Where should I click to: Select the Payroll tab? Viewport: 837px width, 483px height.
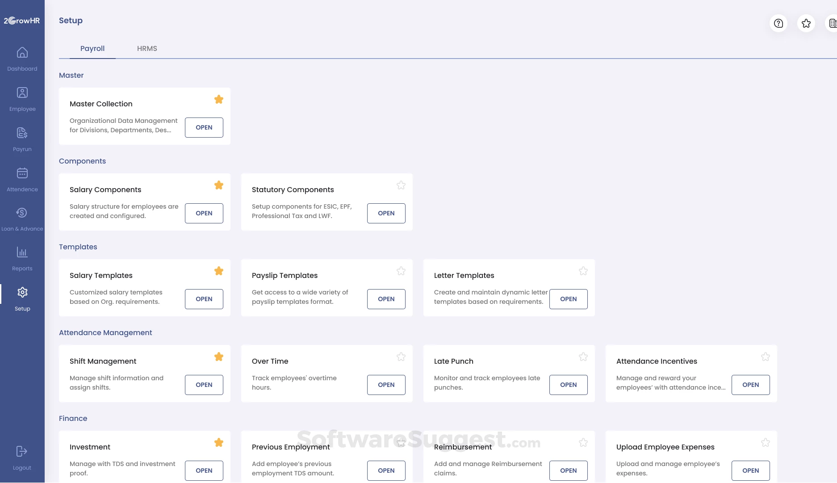point(92,48)
